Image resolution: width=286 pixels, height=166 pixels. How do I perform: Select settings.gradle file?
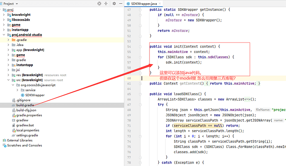[27, 135]
